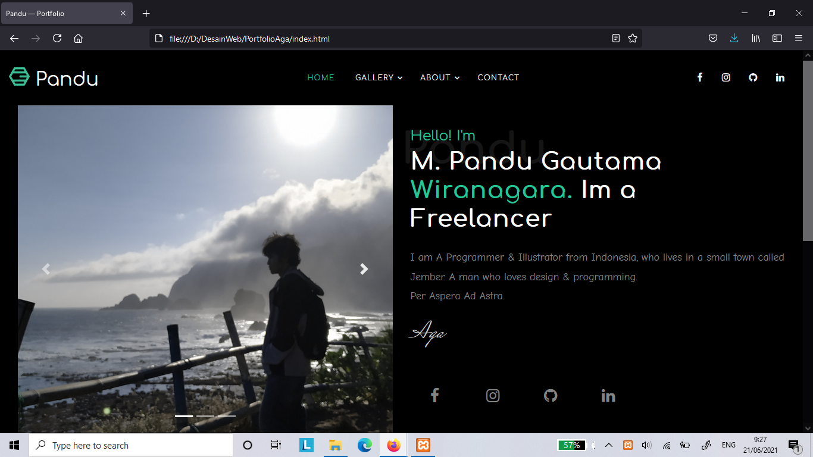813x457 pixels.
Task: Toggle the Firefox sidebar view
Action: 777,38
